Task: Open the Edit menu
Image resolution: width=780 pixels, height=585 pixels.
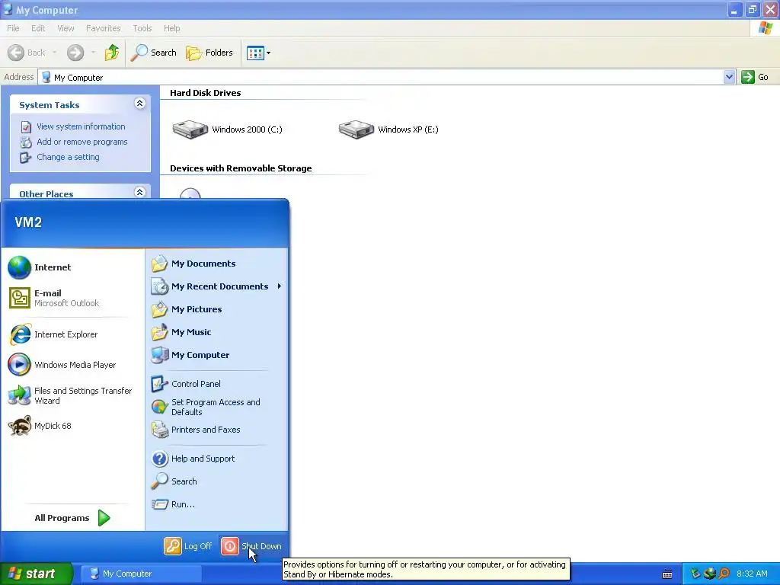Action: point(38,28)
